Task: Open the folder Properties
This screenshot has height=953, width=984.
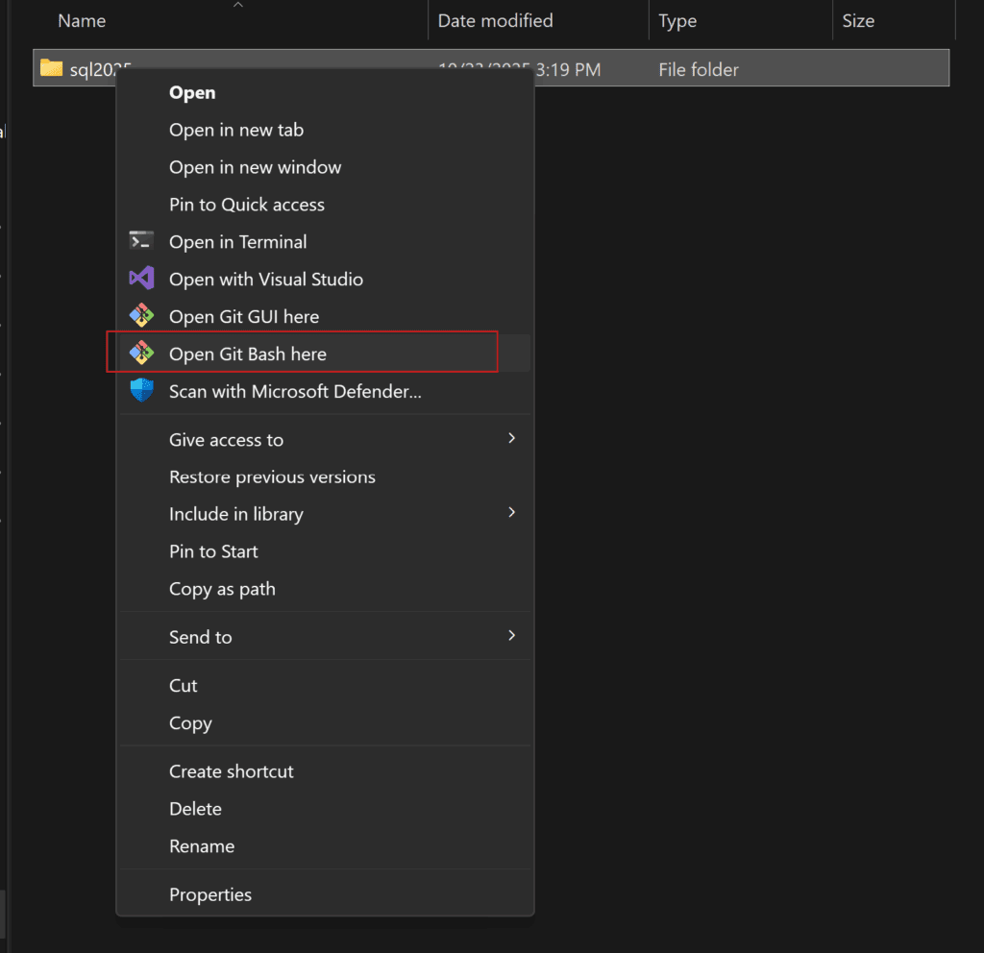Action: [210, 893]
